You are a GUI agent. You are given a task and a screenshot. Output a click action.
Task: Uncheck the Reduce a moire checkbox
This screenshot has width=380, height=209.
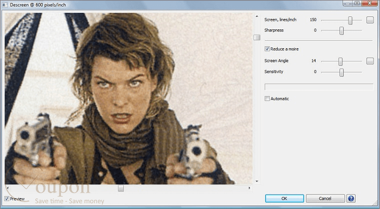(x=267, y=49)
